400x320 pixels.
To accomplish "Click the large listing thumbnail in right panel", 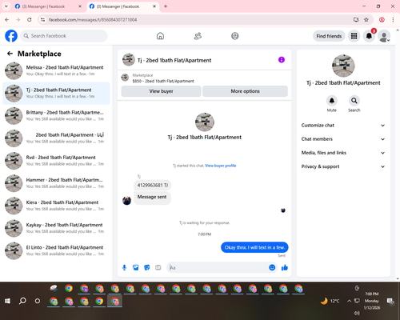I will click(343, 66).
